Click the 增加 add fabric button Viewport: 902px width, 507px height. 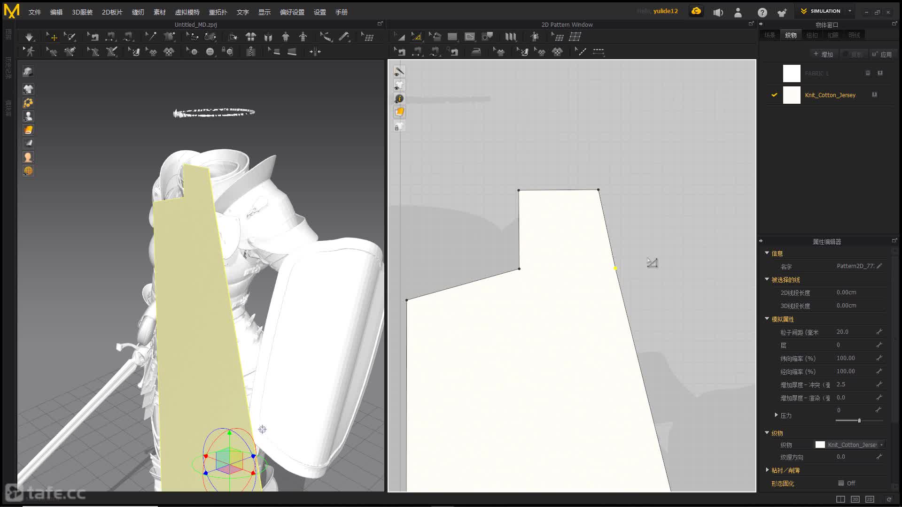(x=823, y=54)
